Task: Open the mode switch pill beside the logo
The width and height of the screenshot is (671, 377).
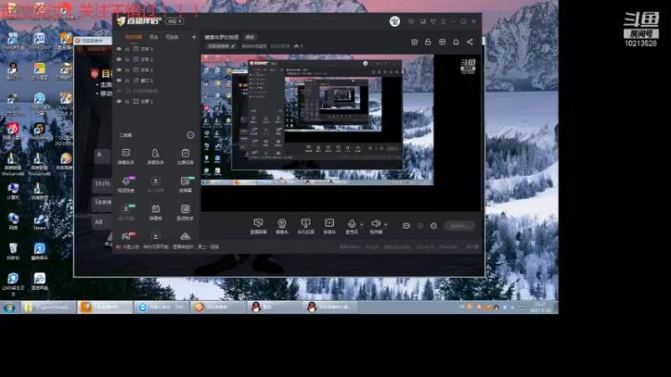Action: pos(174,21)
